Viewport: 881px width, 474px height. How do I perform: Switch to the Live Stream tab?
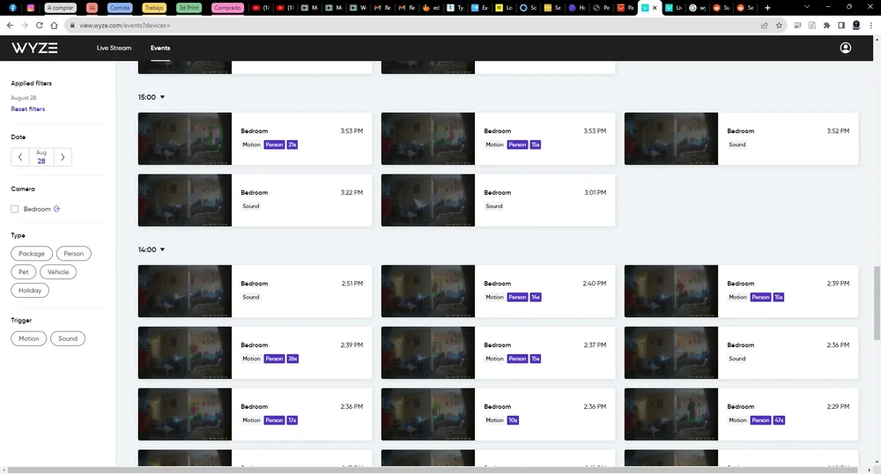click(114, 48)
